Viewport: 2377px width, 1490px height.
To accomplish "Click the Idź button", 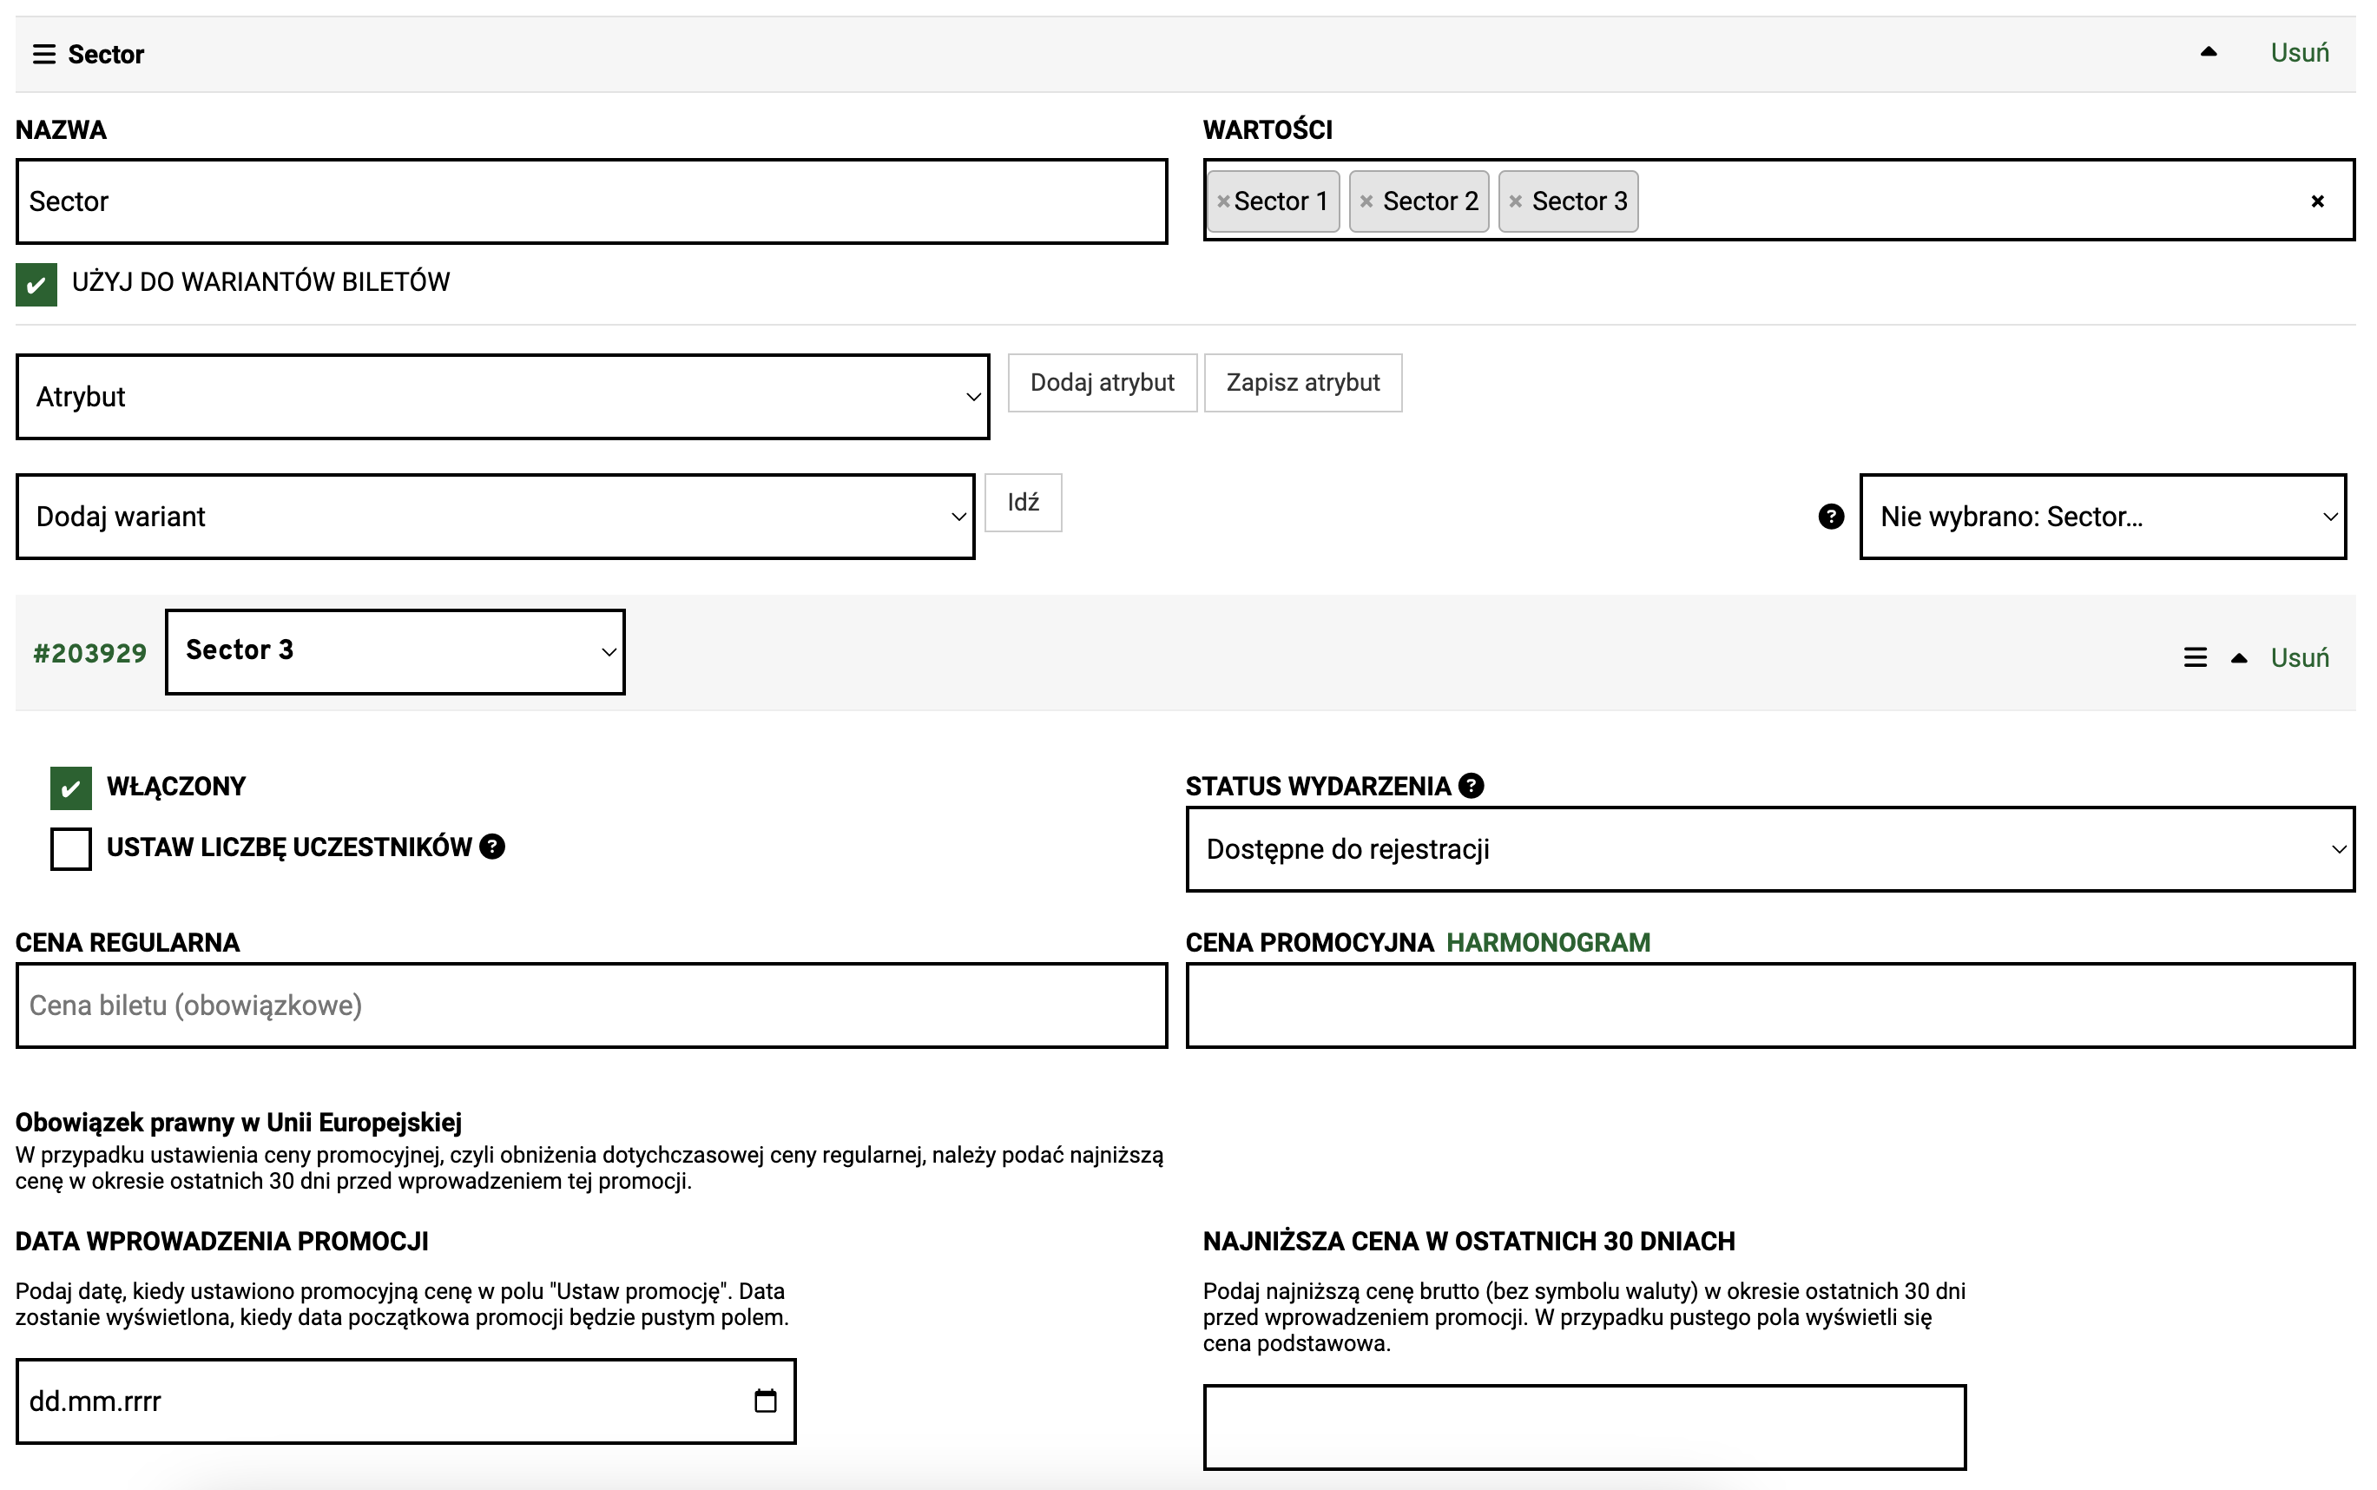I will (1023, 503).
